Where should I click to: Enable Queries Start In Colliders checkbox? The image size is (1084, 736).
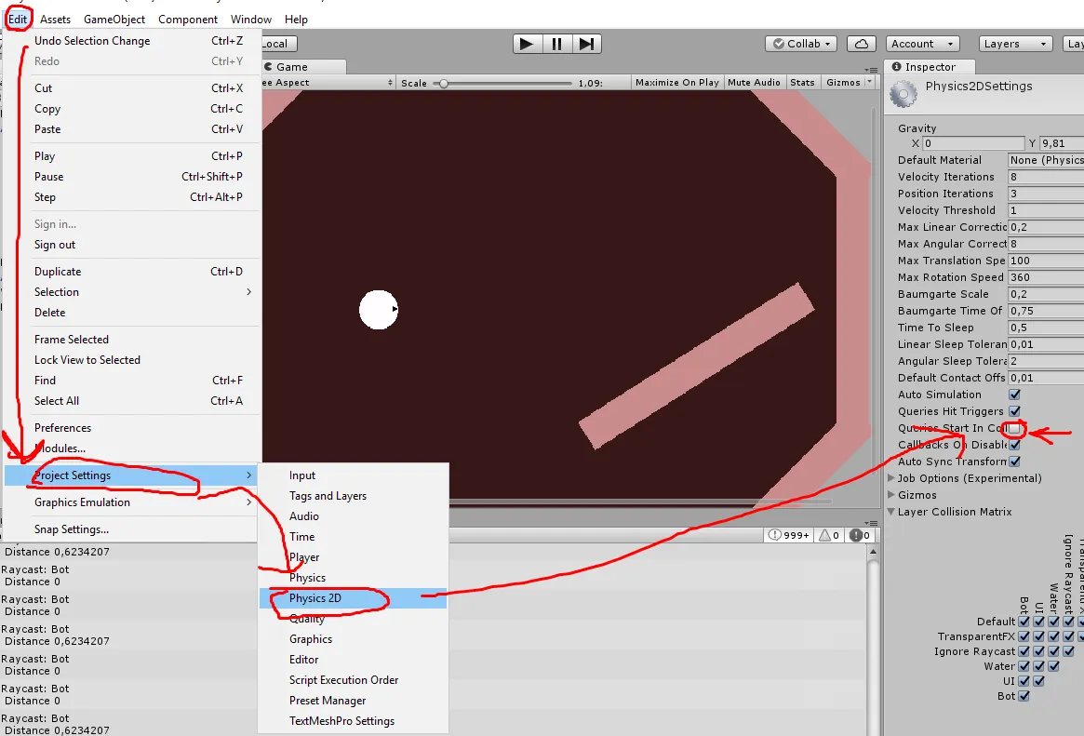1014,428
